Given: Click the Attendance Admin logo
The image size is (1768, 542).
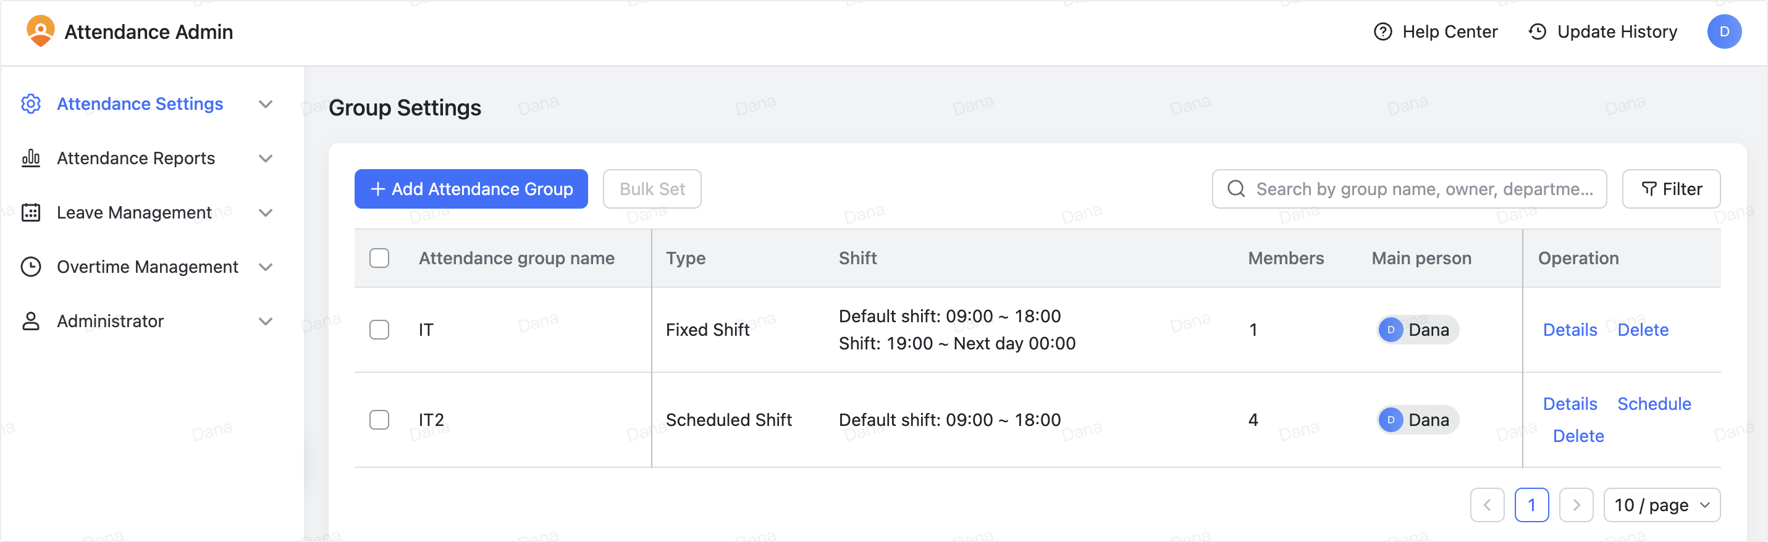Looking at the screenshot, I should pyautogui.click(x=41, y=31).
